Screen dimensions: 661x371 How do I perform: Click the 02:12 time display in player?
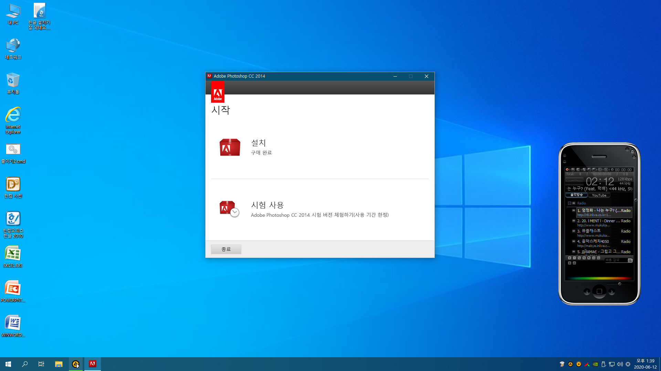tap(600, 181)
